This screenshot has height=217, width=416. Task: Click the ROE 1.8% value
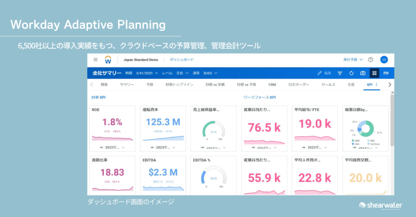click(x=112, y=122)
